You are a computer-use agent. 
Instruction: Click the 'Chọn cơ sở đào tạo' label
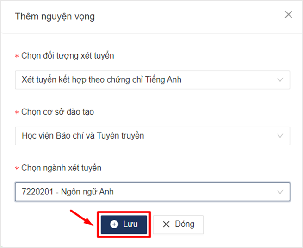coord(57,112)
